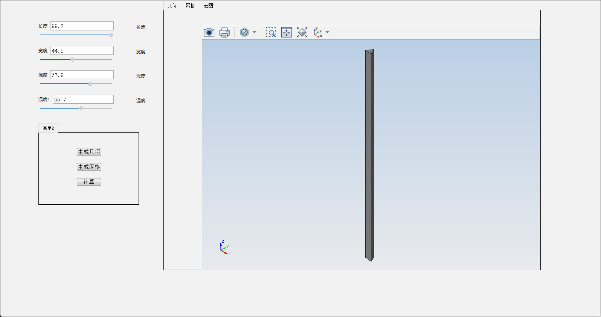This screenshot has height=317, width=601.
Task: Click the 长度 input field showing 99.3
Action: coord(82,26)
